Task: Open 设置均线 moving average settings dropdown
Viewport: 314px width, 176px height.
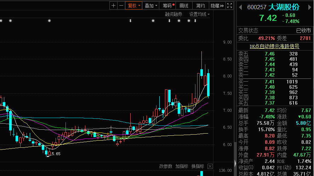Action: tap(199, 14)
